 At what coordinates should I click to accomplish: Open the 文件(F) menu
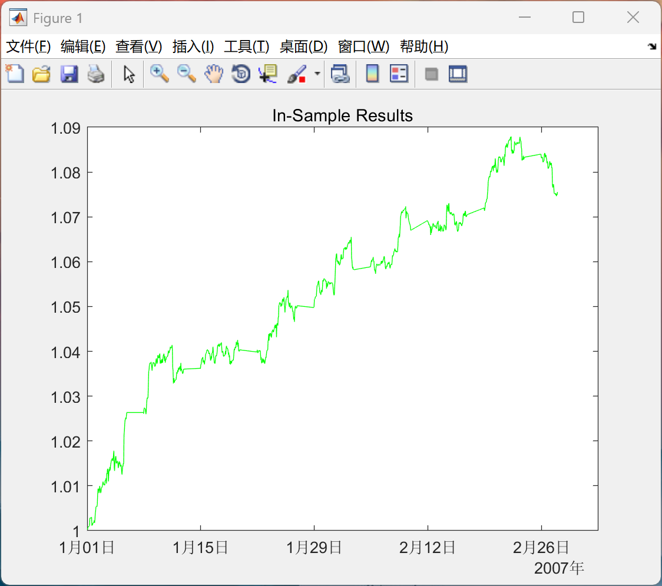(28, 47)
